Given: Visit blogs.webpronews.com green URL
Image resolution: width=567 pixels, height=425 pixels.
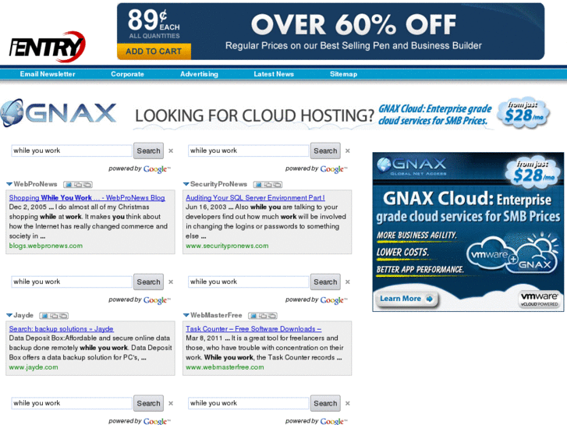Looking at the screenshot, I should 46,246.
